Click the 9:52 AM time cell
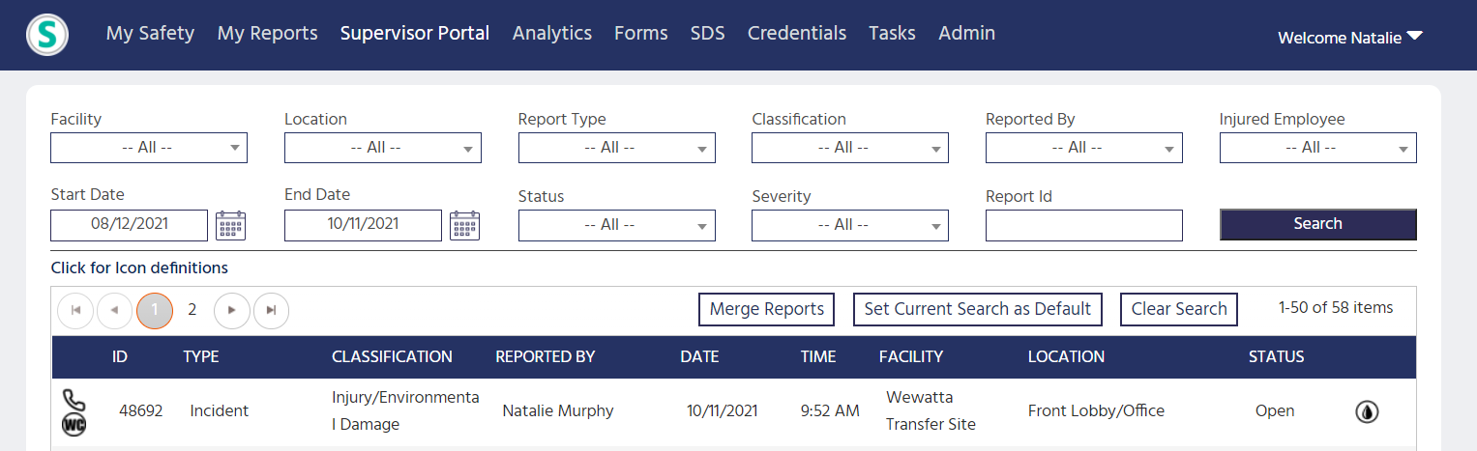Screen dimensions: 1477x451 (x=830, y=410)
